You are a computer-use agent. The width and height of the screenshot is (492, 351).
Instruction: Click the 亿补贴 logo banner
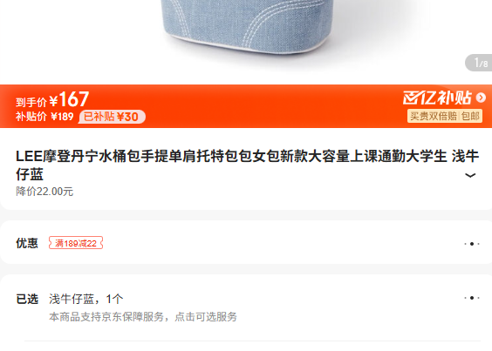437,98
